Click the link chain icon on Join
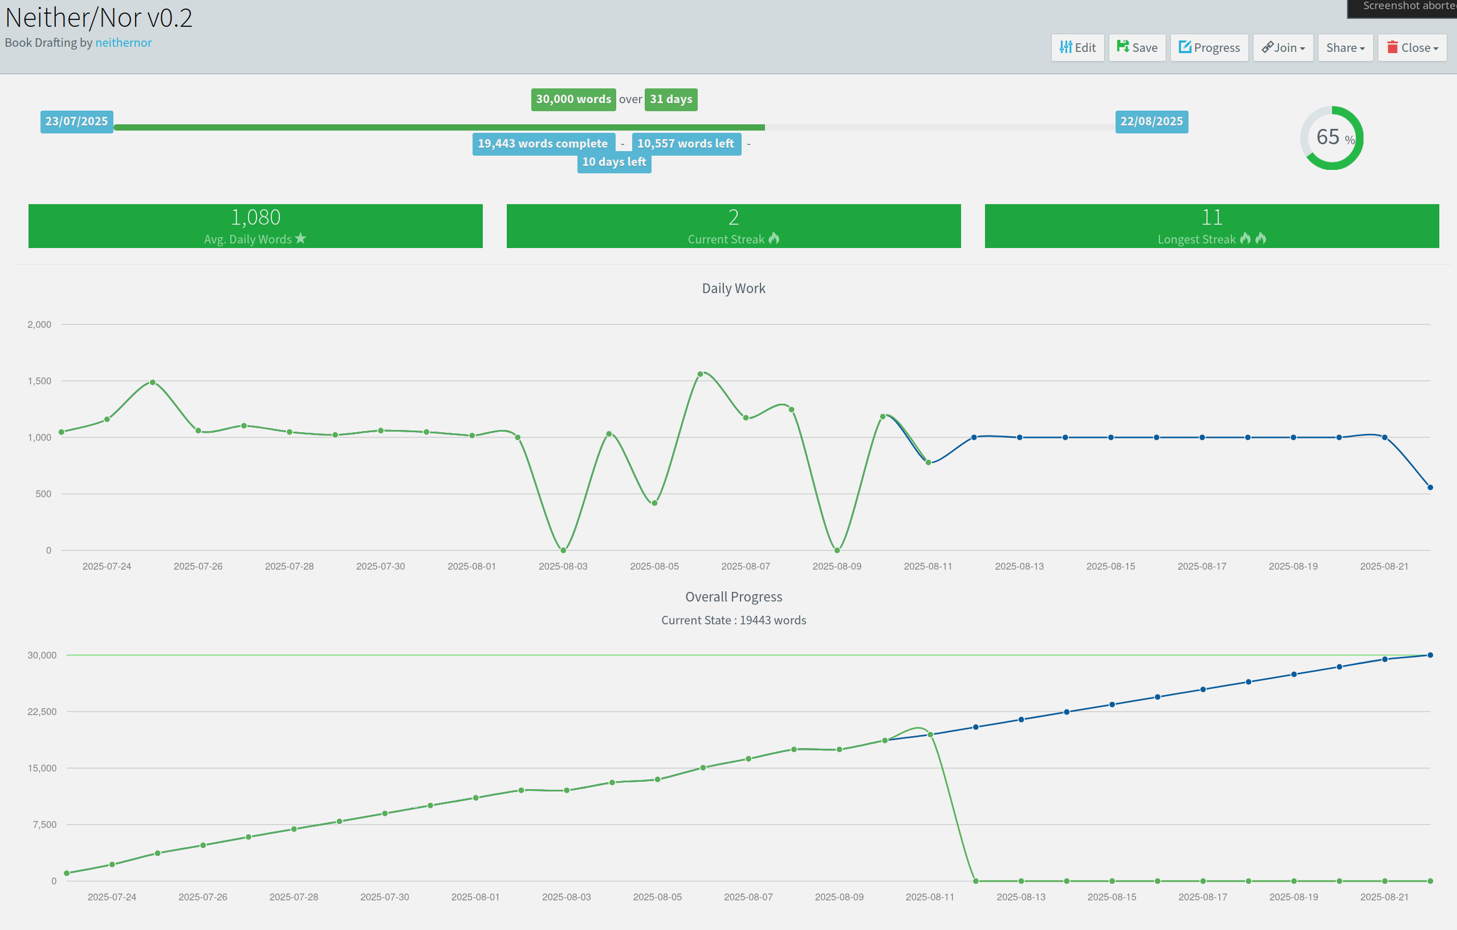This screenshot has width=1457, height=930. point(1267,47)
